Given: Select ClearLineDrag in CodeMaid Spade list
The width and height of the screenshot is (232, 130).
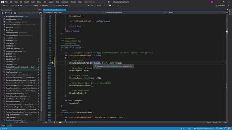Looking at the screenshot, I should 11,117.
